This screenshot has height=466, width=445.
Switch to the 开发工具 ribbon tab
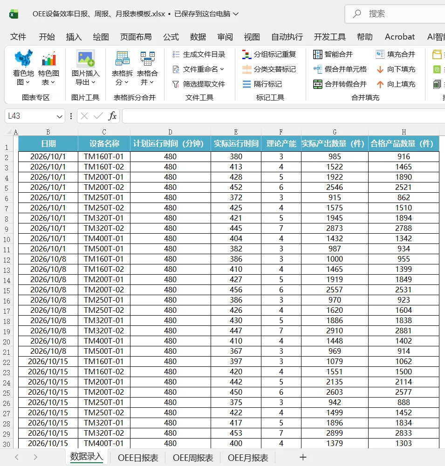[330, 37]
